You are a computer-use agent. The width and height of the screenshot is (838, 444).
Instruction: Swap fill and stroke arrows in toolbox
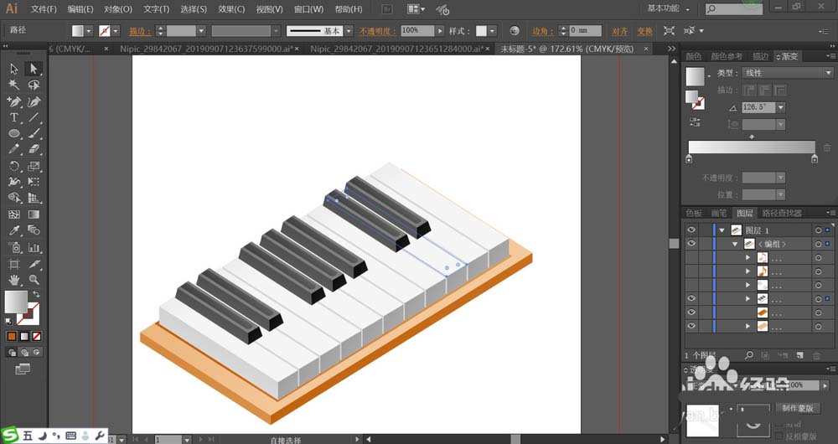pos(36,294)
